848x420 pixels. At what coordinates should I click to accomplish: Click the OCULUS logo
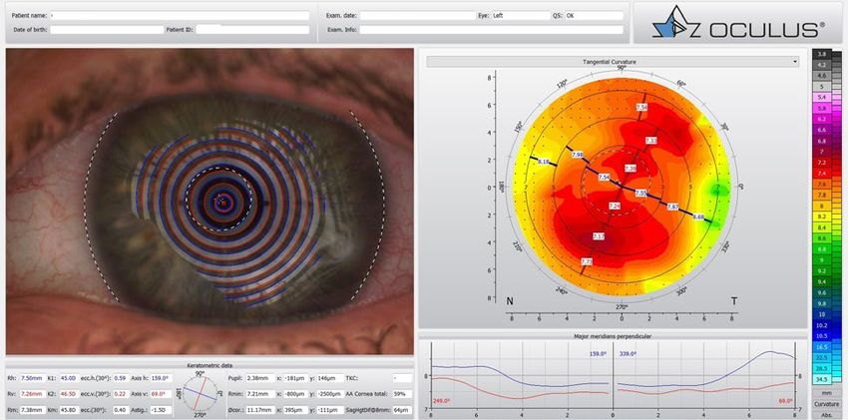737,23
